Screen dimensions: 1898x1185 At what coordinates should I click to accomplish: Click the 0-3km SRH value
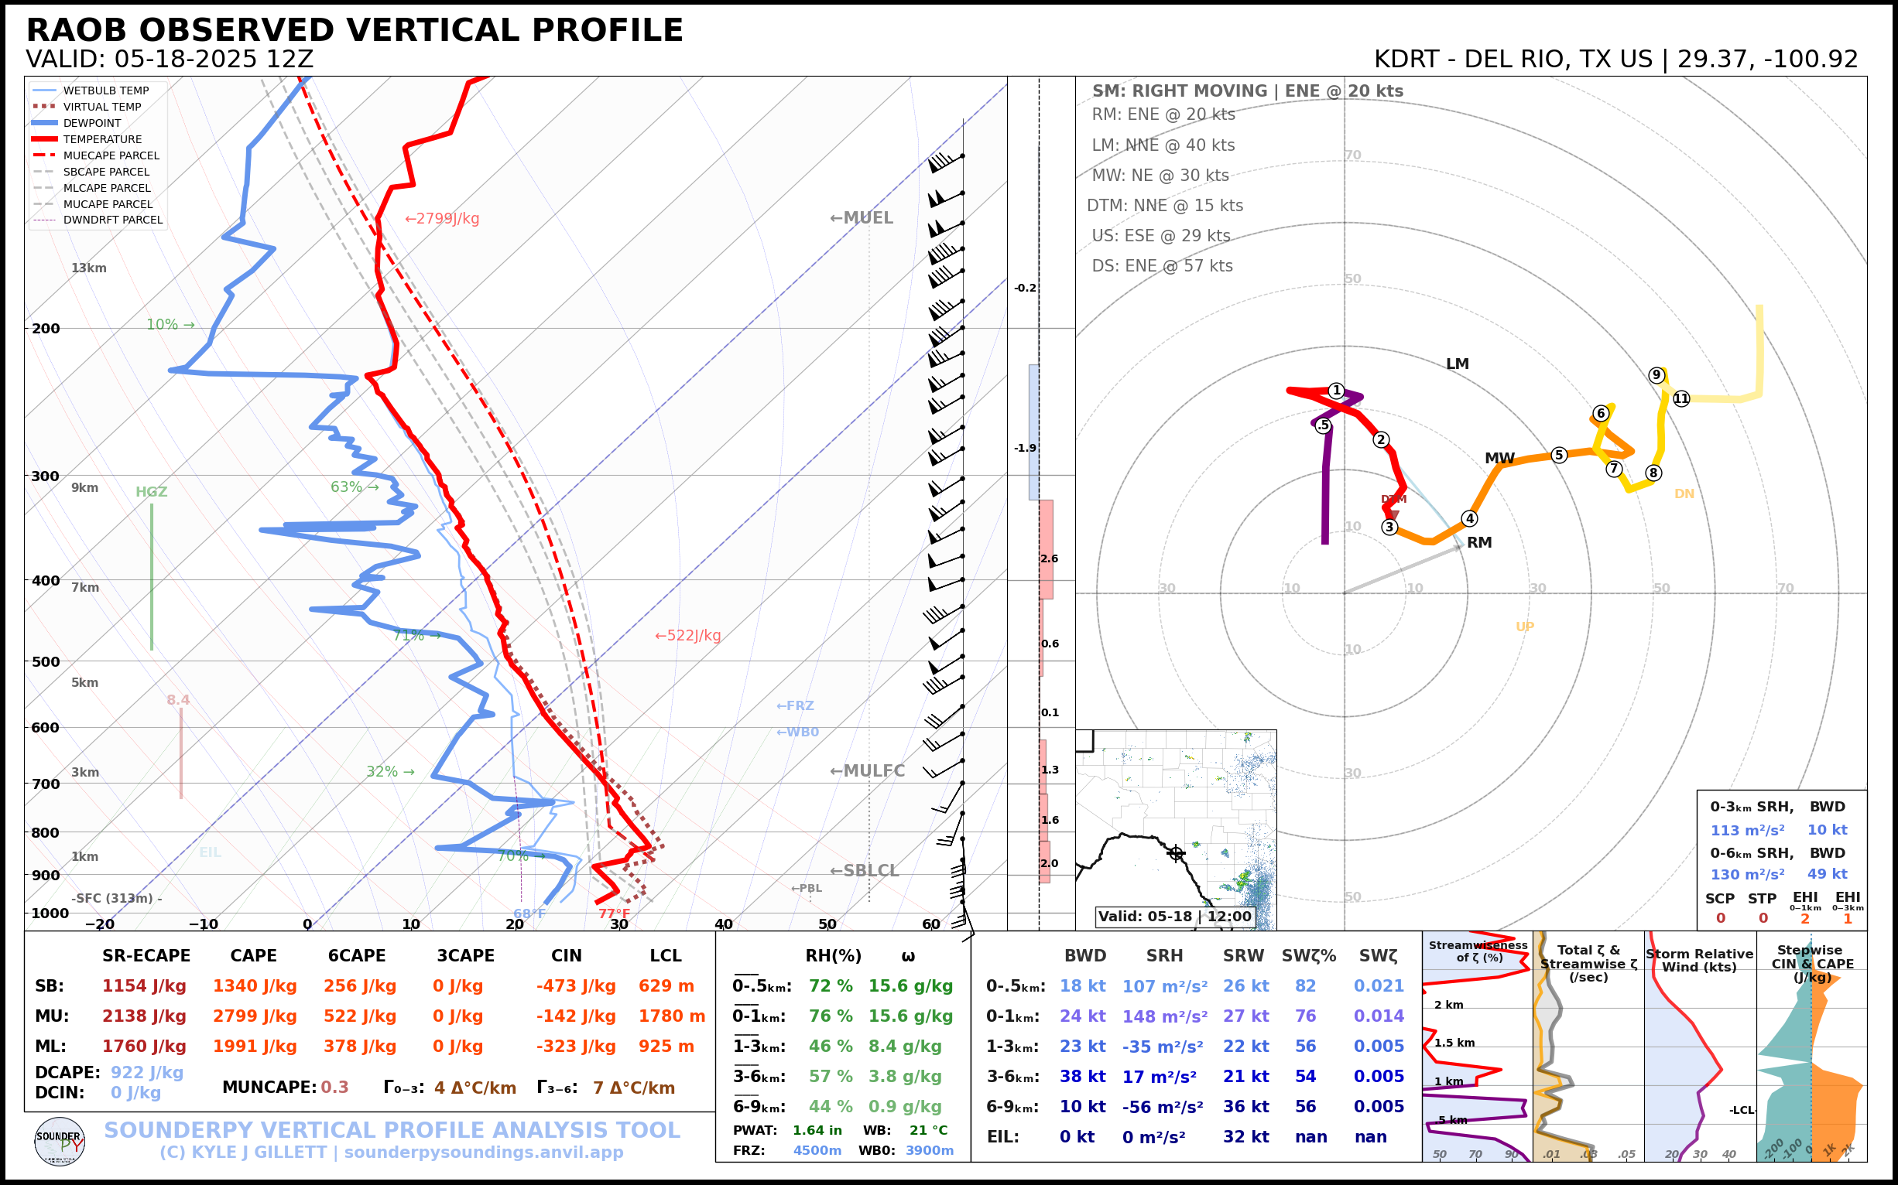tap(1746, 830)
